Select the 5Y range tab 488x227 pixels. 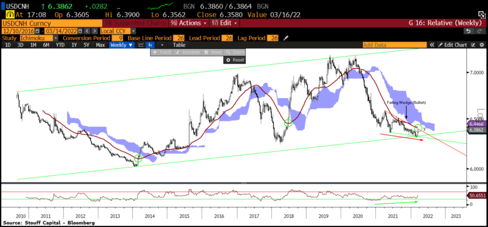(x=87, y=45)
